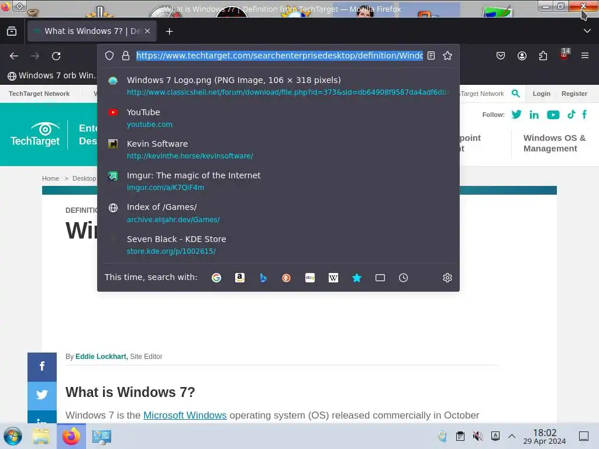Share the article on Twitter sidebar button
Screen dimensions: 599x449
[x=42, y=395]
